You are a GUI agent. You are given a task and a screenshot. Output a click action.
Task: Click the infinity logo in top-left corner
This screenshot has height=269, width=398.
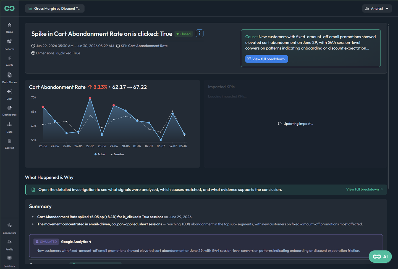click(9, 8)
